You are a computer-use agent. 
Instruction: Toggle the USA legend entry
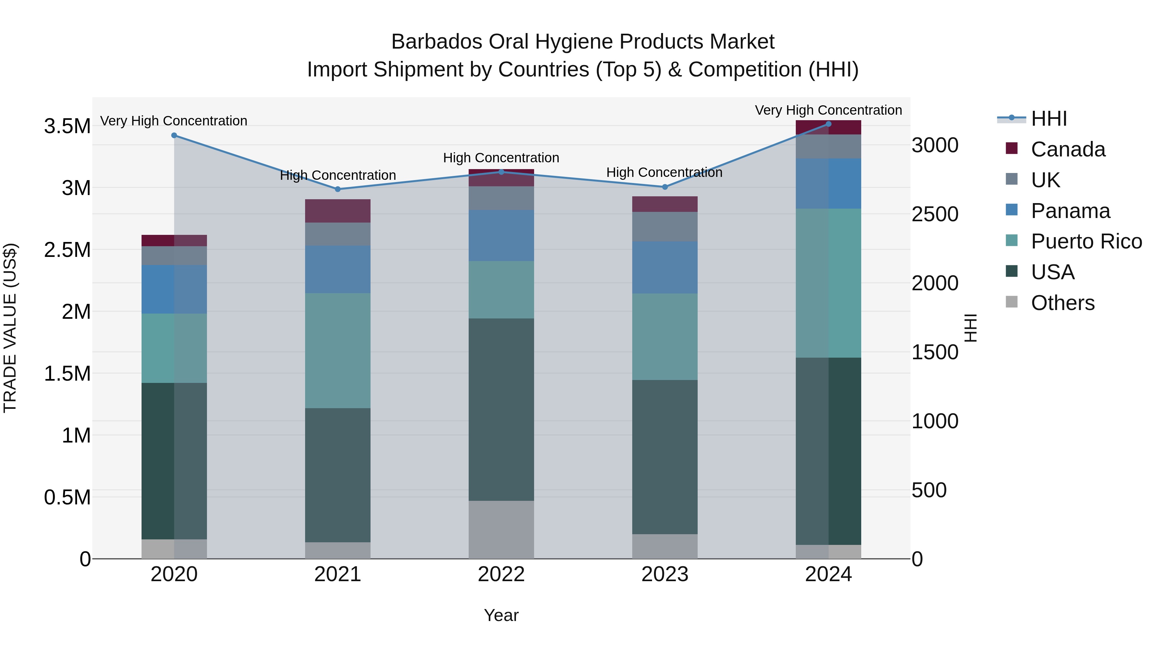[x=1040, y=272]
